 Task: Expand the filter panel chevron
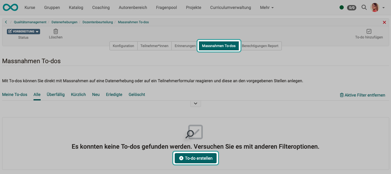coord(195,103)
